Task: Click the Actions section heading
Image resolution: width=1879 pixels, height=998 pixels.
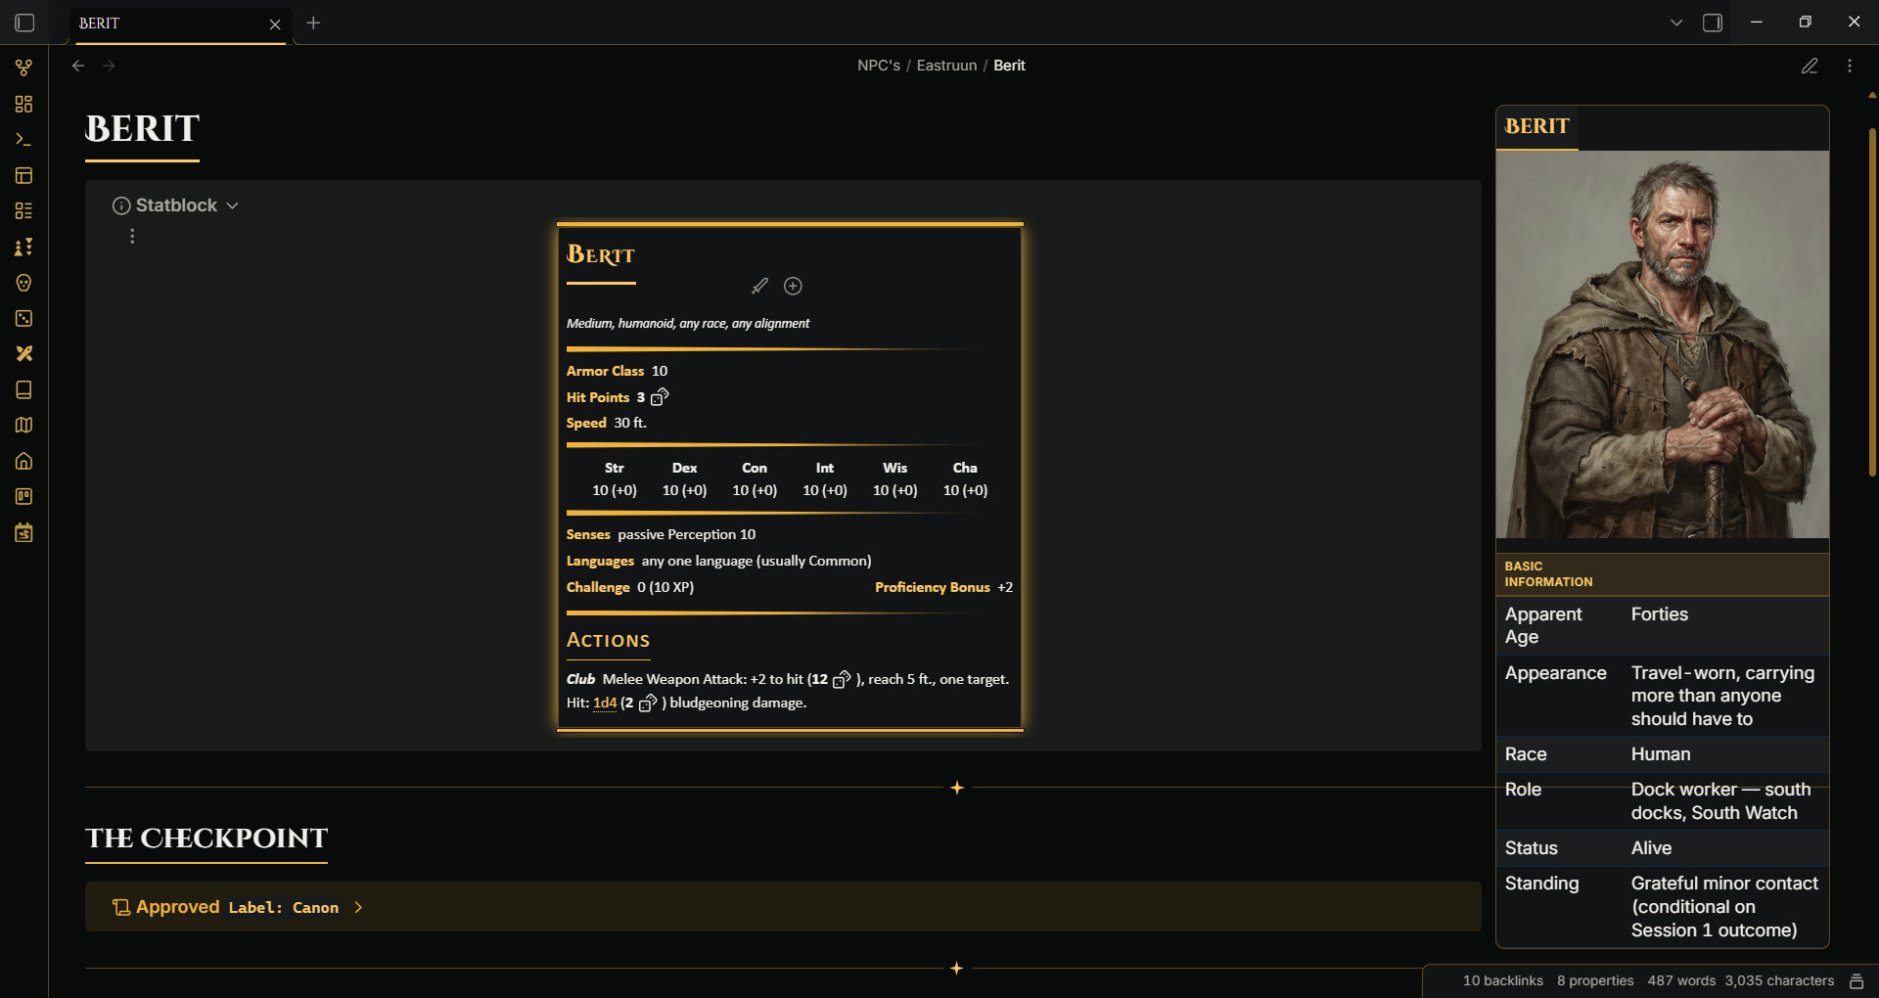Action: click(608, 640)
